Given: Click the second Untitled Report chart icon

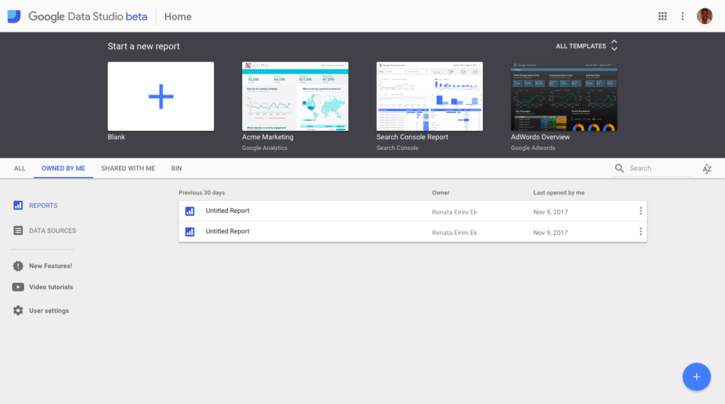Looking at the screenshot, I should pos(190,231).
